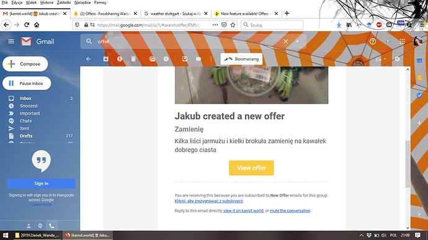This screenshot has width=428, height=240.
Task: Open Gmail settings gear icon
Action: (397, 59)
